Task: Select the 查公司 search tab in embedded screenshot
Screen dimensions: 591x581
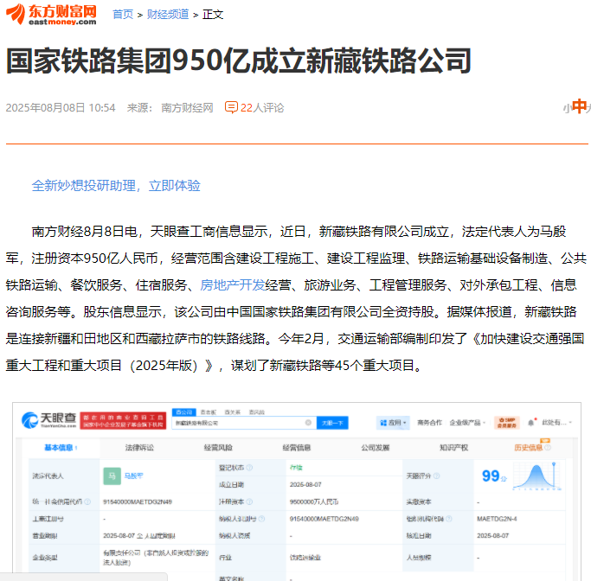Action: pos(184,412)
